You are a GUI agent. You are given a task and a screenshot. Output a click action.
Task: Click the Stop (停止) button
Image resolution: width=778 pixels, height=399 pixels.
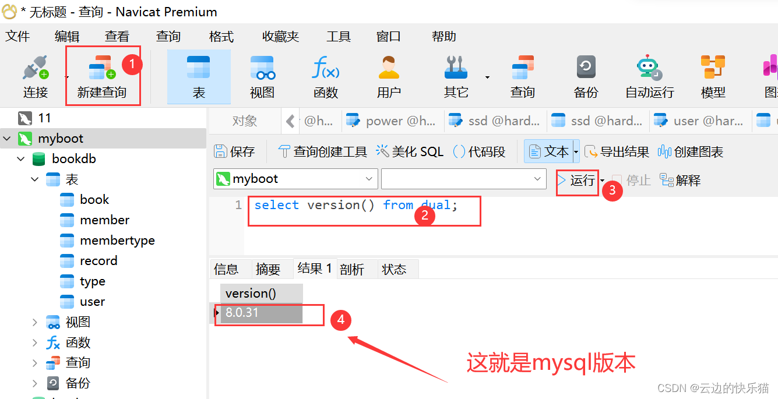[631, 181]
